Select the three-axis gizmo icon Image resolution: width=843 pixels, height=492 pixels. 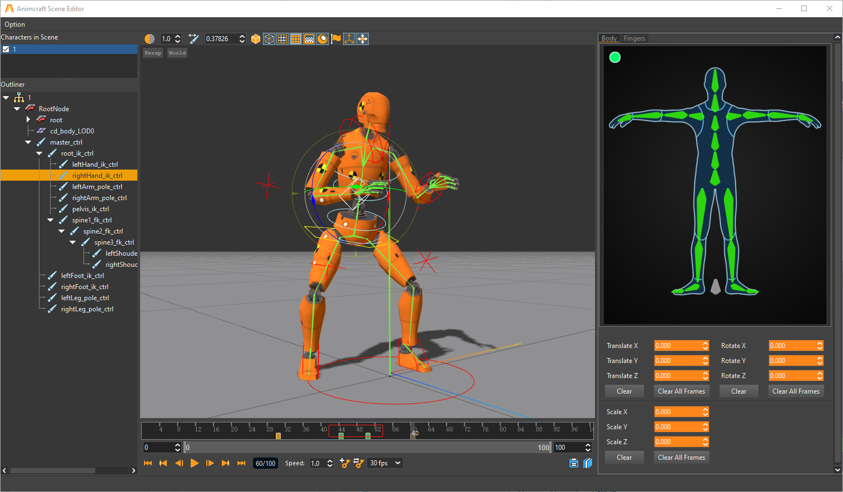[349, 39]
